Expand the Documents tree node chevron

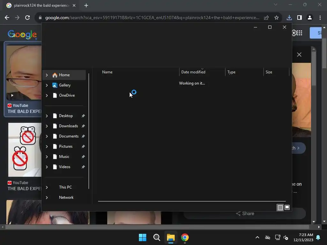pos(47,136)
